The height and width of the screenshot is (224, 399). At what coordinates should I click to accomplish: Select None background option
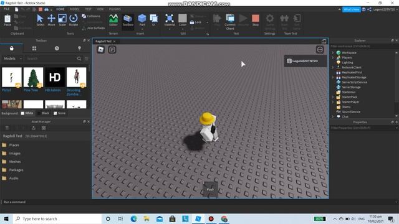tap(60, 113)
